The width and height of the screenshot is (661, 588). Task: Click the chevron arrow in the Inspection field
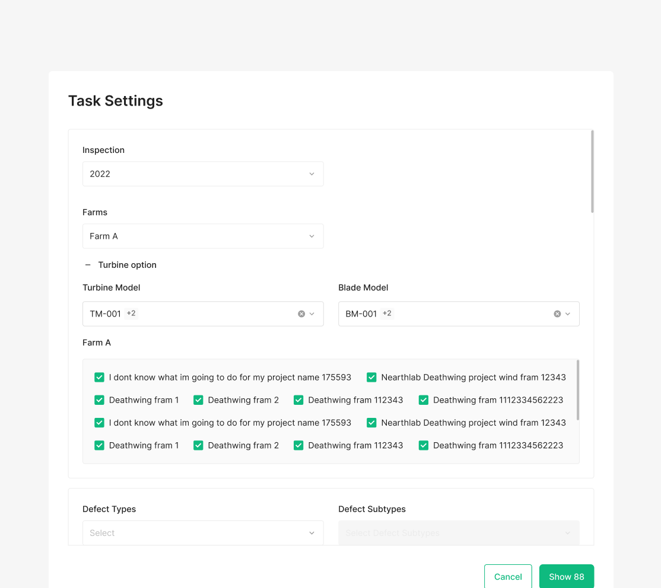[x=312, y=174]
